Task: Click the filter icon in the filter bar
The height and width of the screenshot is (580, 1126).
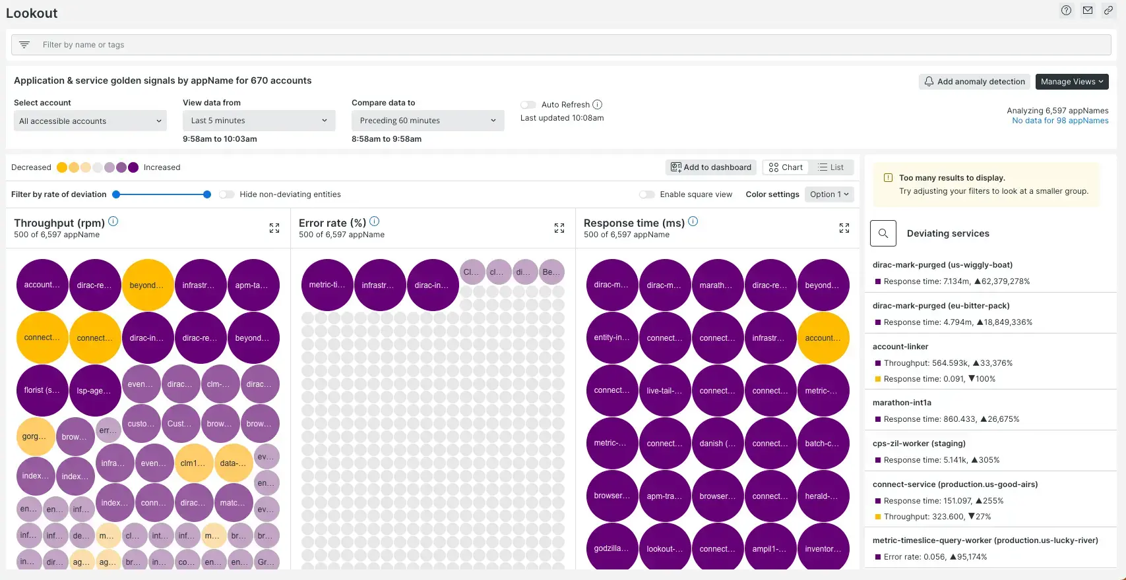Action: click(24, 45)
